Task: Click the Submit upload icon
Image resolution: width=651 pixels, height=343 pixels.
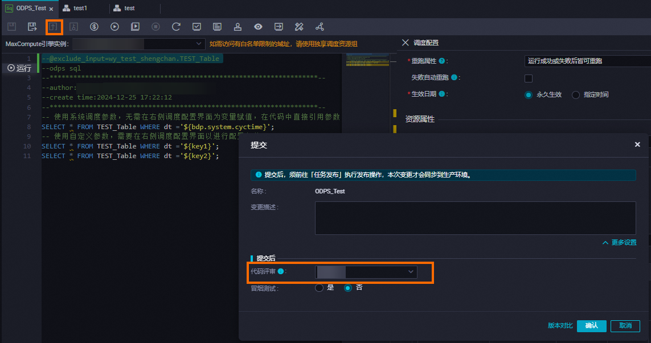Action: (x=53, y=27)
